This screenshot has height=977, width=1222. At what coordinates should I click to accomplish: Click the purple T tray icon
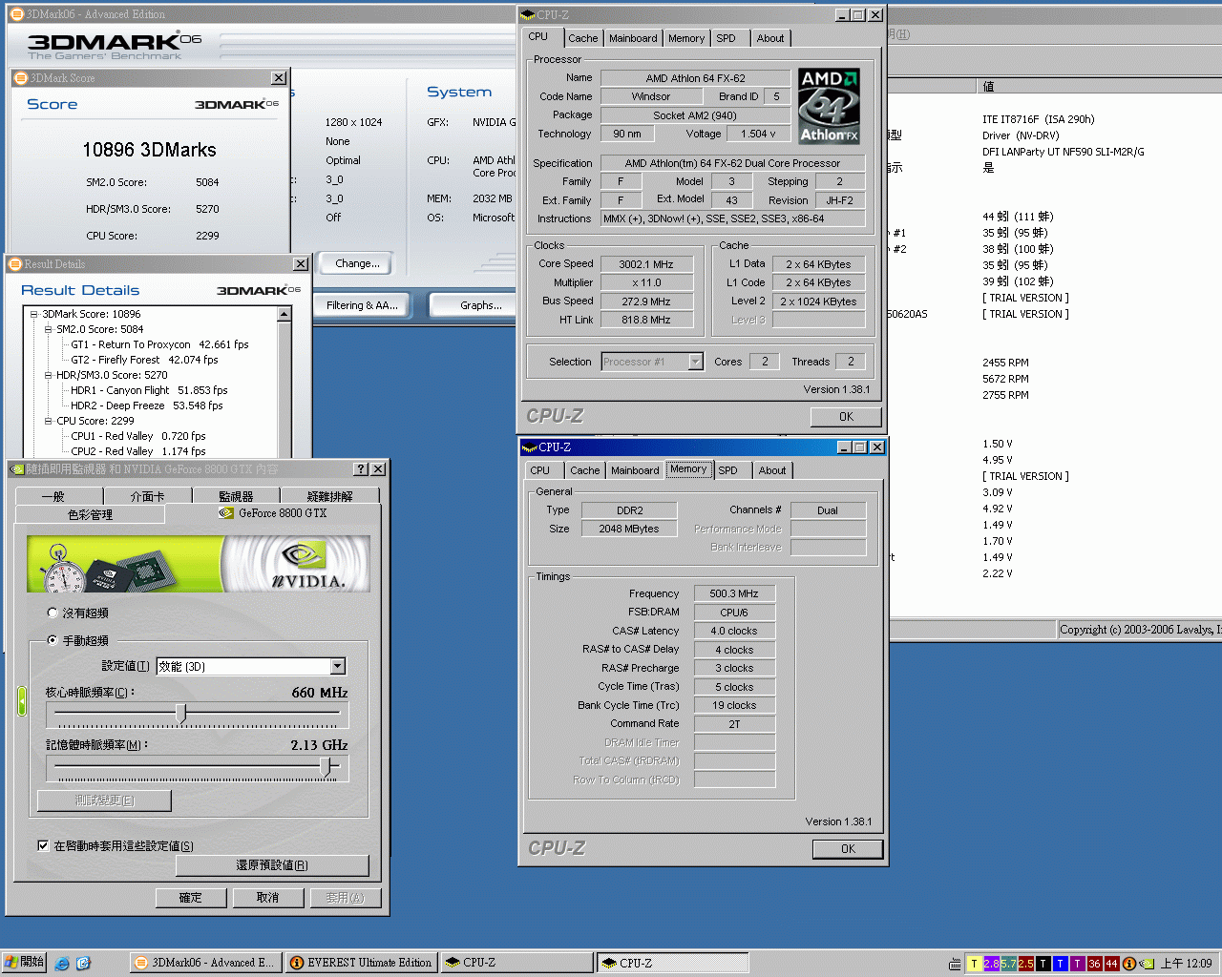1077,964
